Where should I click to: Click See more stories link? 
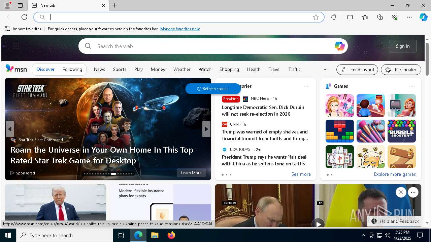click(x=301, y=174)
